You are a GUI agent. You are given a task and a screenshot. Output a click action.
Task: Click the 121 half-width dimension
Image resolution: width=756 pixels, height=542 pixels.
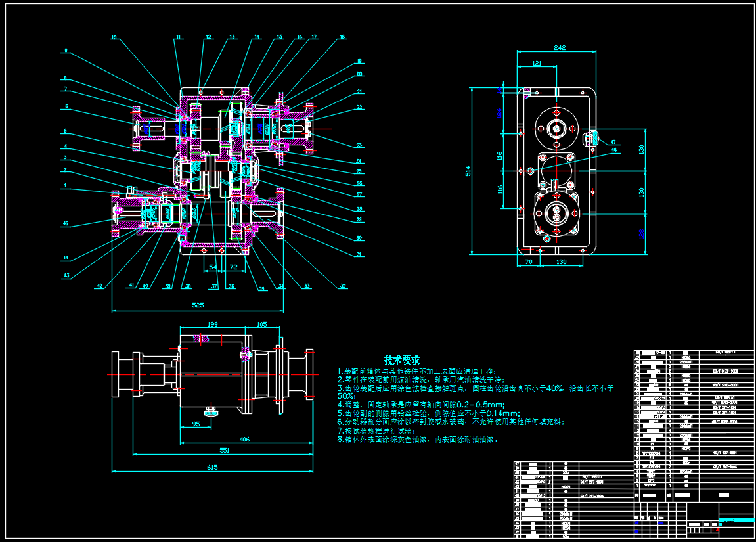point(537,64)
